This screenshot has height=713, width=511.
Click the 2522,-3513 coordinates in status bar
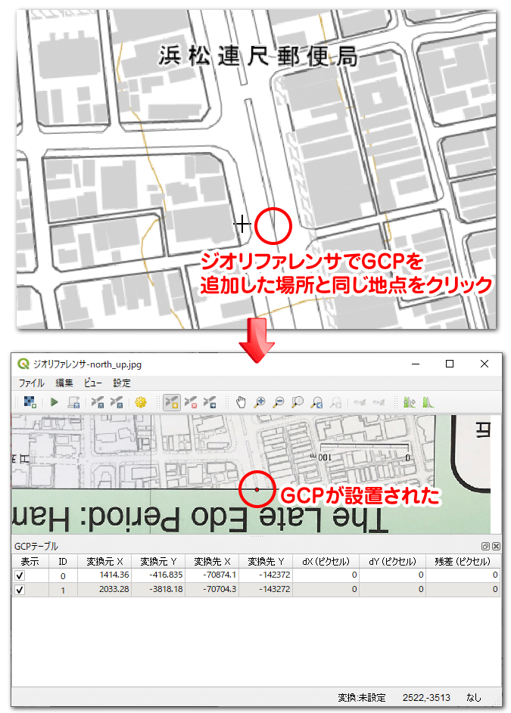[426, 698]
